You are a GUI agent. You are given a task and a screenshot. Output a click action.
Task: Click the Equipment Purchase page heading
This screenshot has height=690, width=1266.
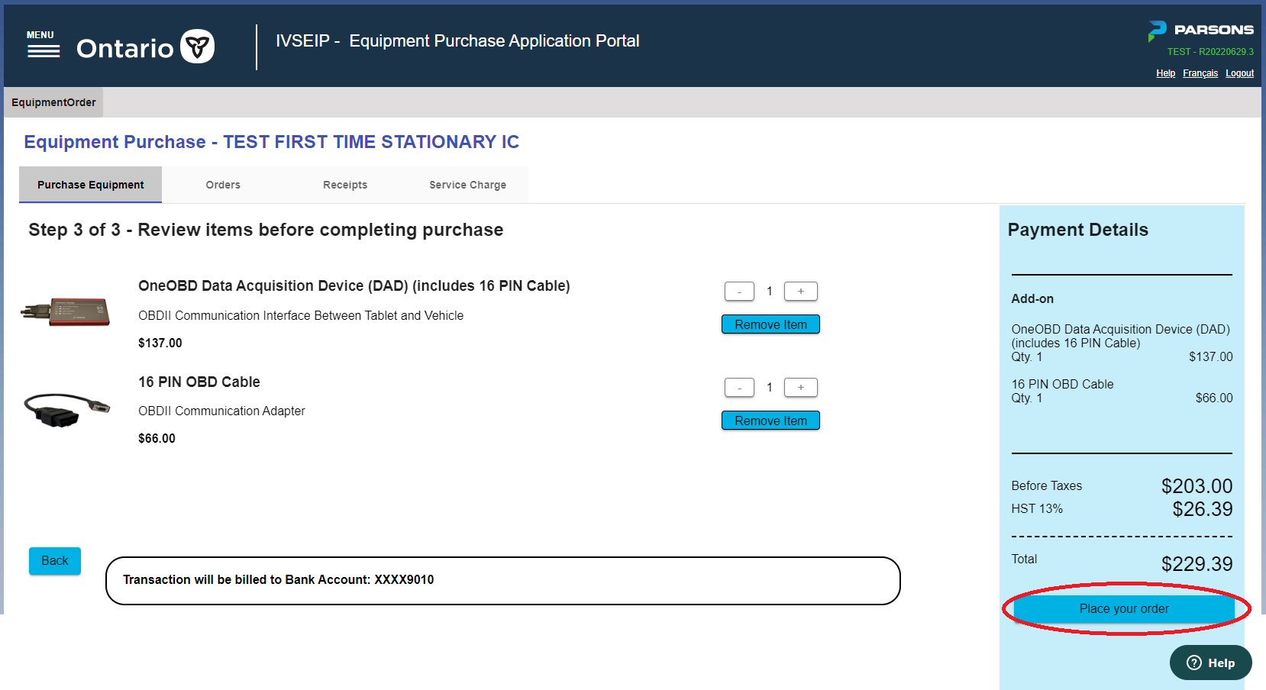[271, 142]
